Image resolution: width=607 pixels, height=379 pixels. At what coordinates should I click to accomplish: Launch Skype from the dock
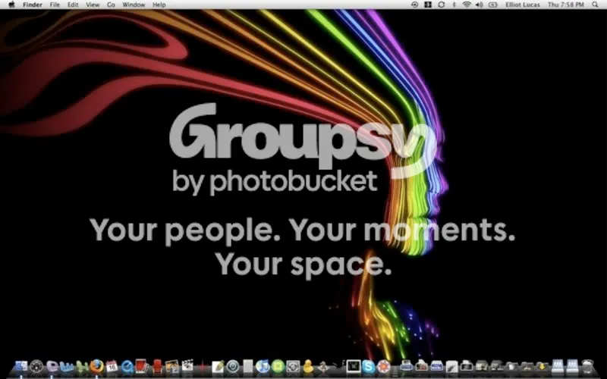(x=369, y=366)
